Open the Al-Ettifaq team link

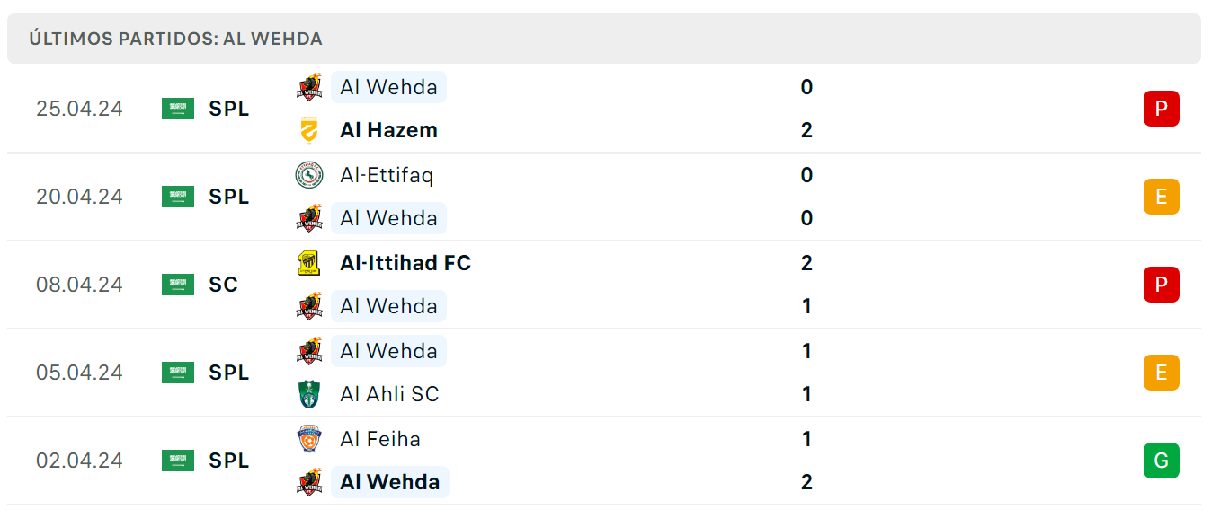coord(387,175)
